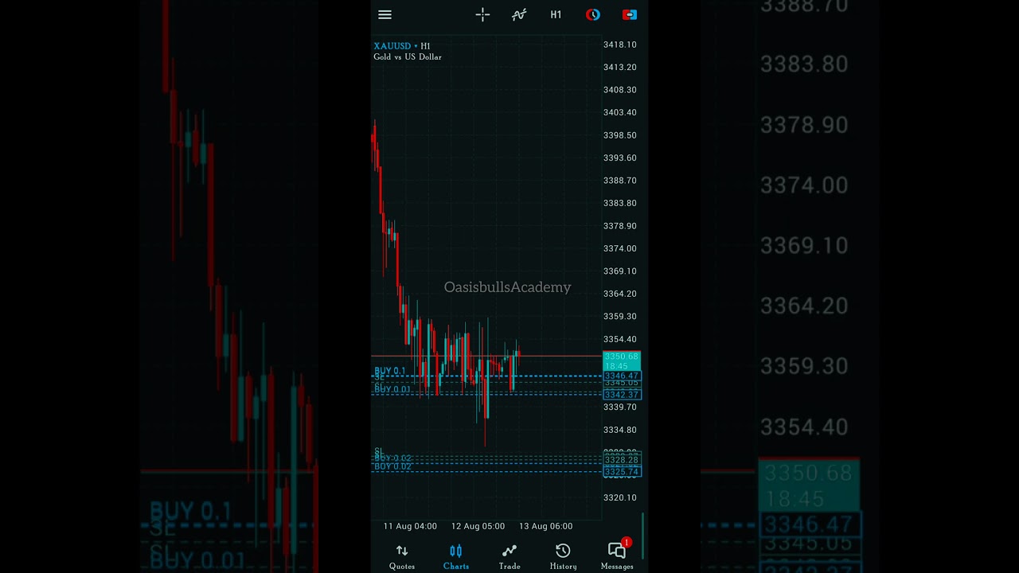The width and height of the screenshot is (1019, 573).
Task: Switch to the Quotes tab
Action: [402, 557]
